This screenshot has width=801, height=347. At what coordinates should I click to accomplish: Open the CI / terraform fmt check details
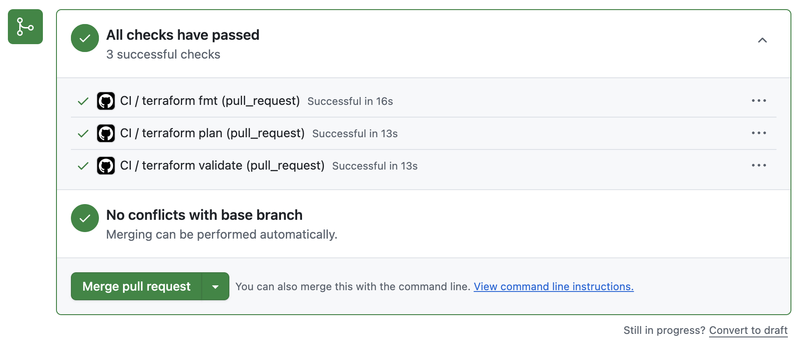coord(210,101)
